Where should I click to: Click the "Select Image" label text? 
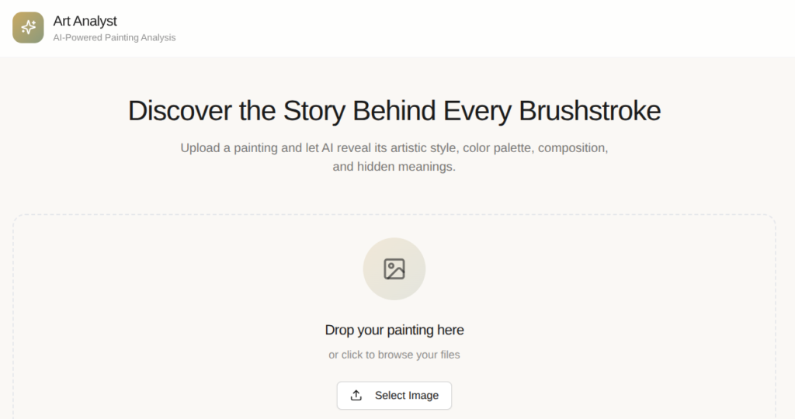[x=407, y=396]
